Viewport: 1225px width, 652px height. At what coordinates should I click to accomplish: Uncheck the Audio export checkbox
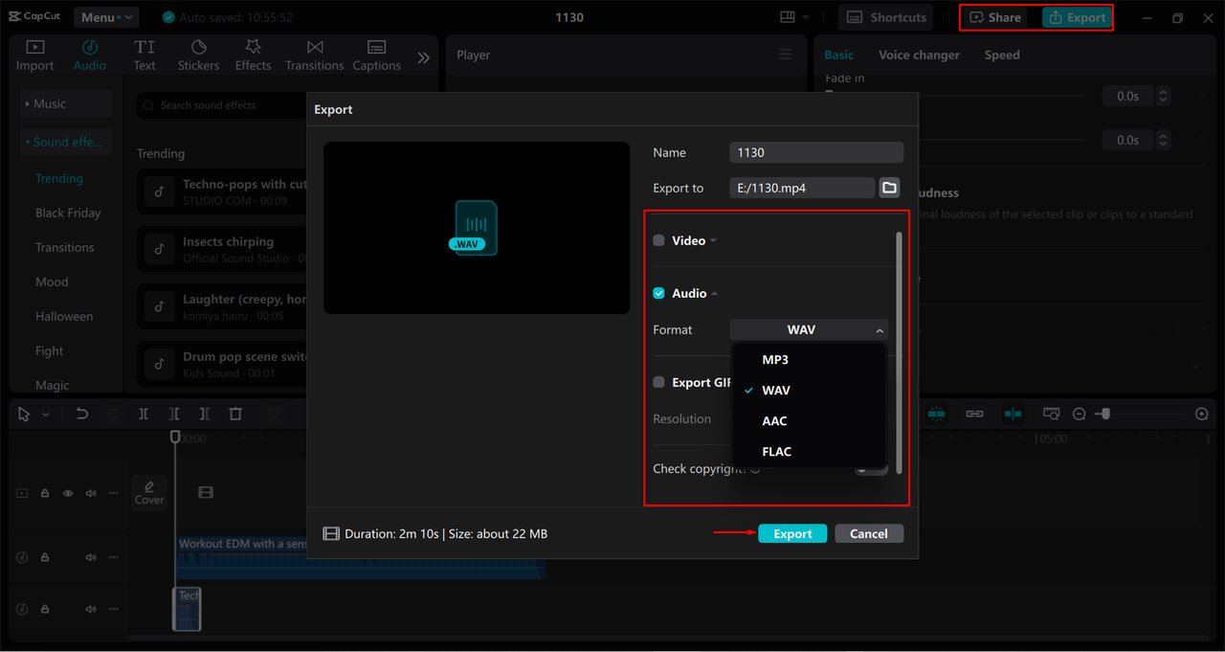658,293
